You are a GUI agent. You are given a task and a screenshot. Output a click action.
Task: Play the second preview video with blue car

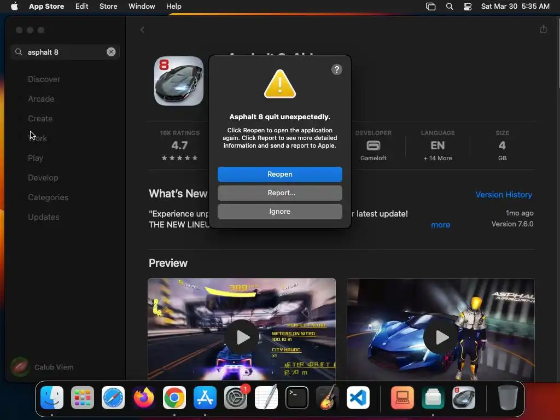pos(441,337)
